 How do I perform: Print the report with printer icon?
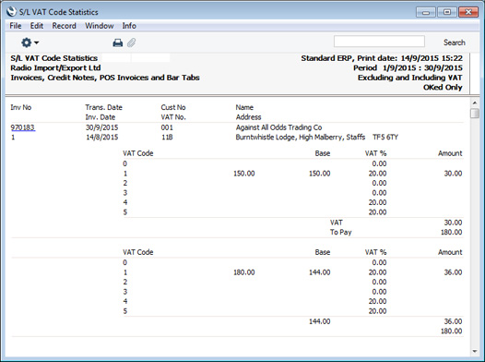(117, 42)
